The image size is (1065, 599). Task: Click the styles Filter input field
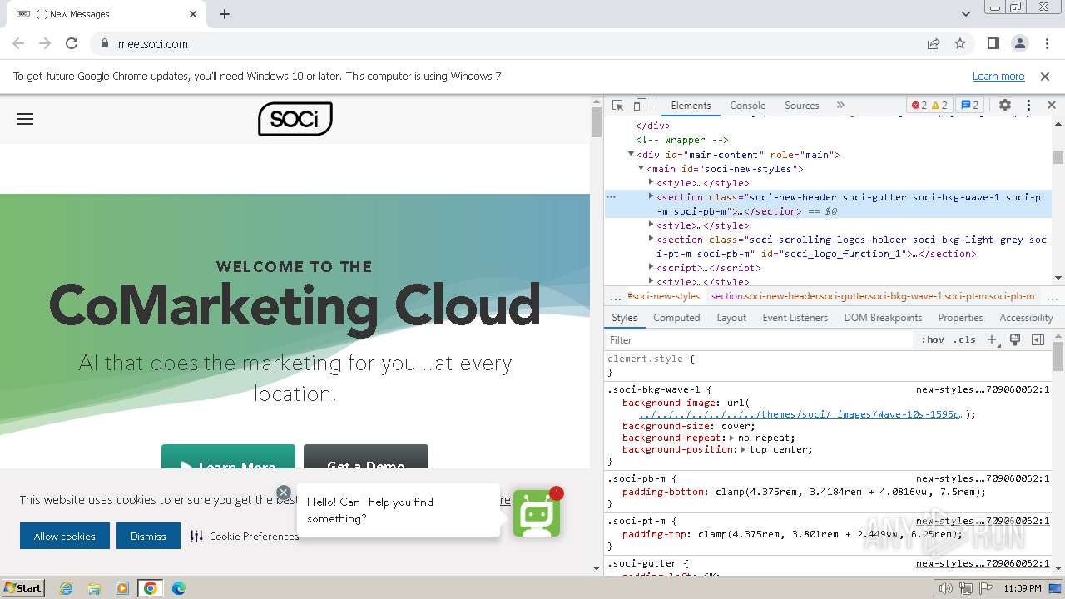759,339
